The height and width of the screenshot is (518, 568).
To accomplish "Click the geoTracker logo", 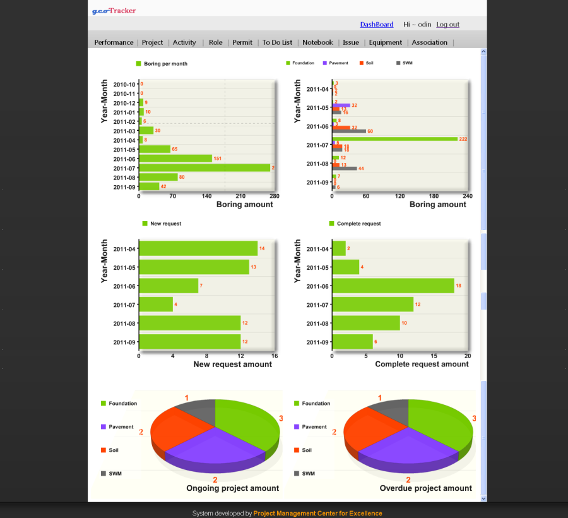I will click(x=114, y=10).
